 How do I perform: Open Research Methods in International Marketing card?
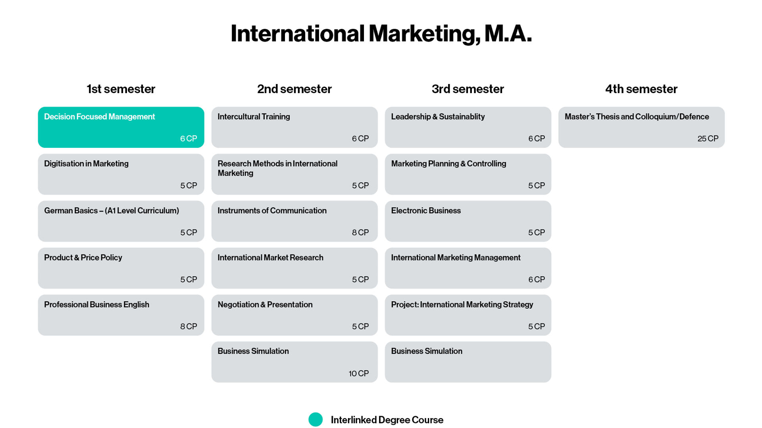[x=294, y=174]
